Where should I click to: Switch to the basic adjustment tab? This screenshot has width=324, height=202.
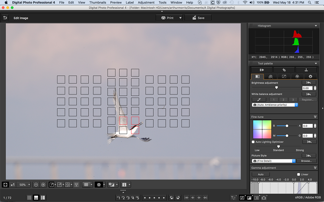coord(257,76)
